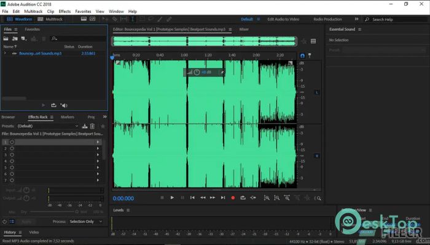Click the Pause button

pyautogui.click(x=182, y=197)
